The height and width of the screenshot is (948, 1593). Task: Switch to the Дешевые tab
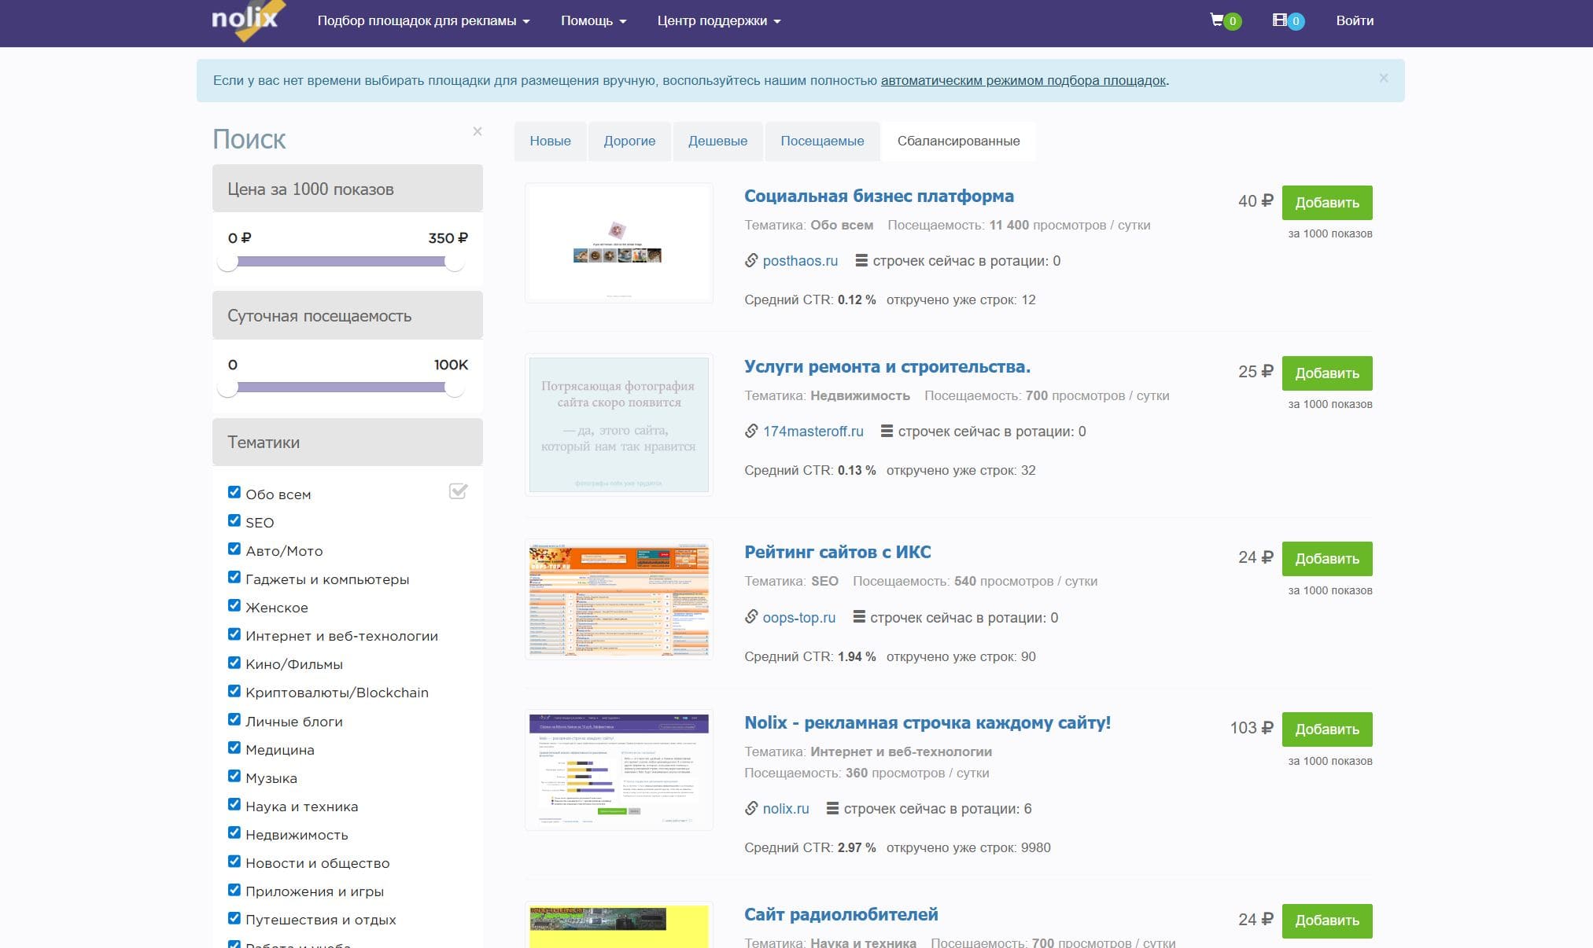717,141
